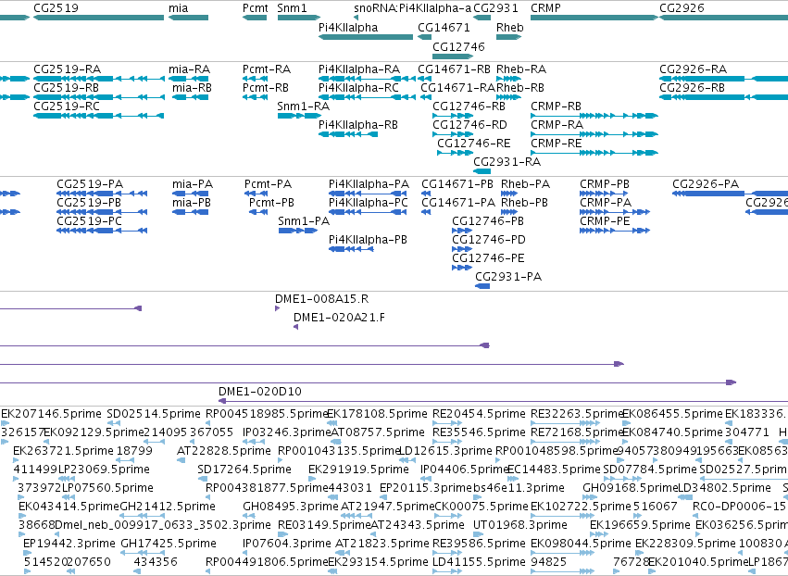
Task: Click BAC end DME1-020A21.F label
Action: click(x=339, y=318)
